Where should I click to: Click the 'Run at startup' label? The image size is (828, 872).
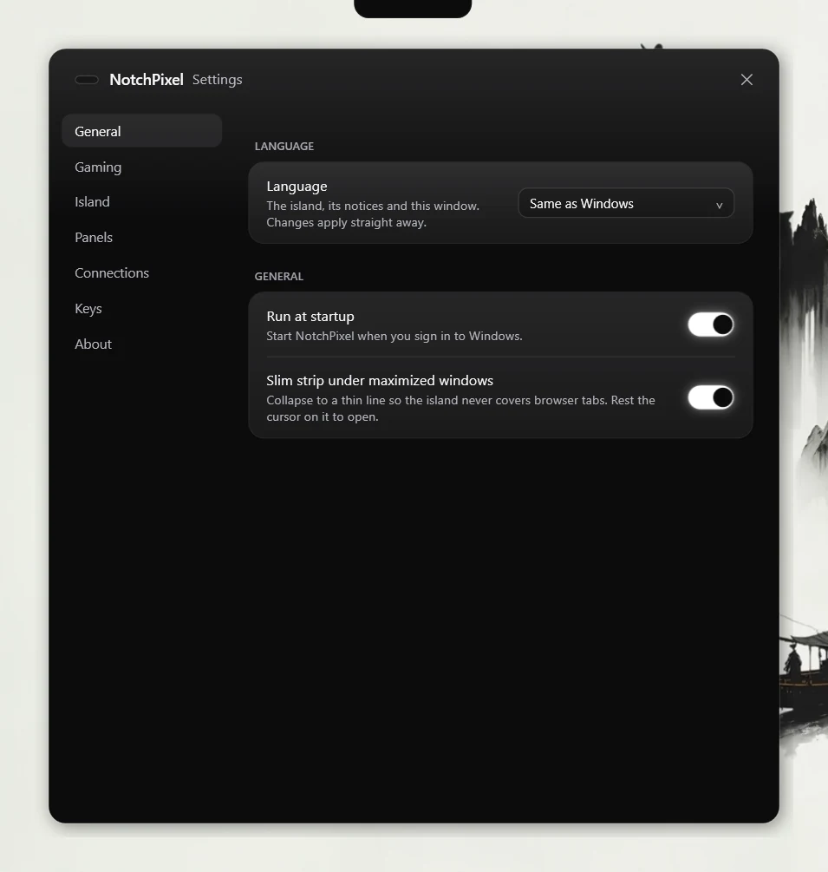click(x=310, y=317)
